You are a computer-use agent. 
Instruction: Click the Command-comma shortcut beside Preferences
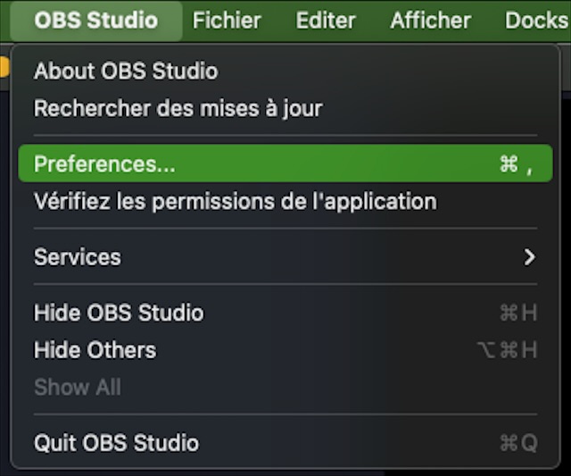[517, 164]
